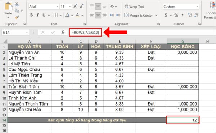
Task: Click the Format Painter brush icon
Action: pos(17,17)
